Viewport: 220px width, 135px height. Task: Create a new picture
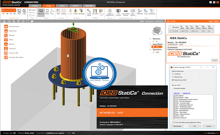click(58, 11)
